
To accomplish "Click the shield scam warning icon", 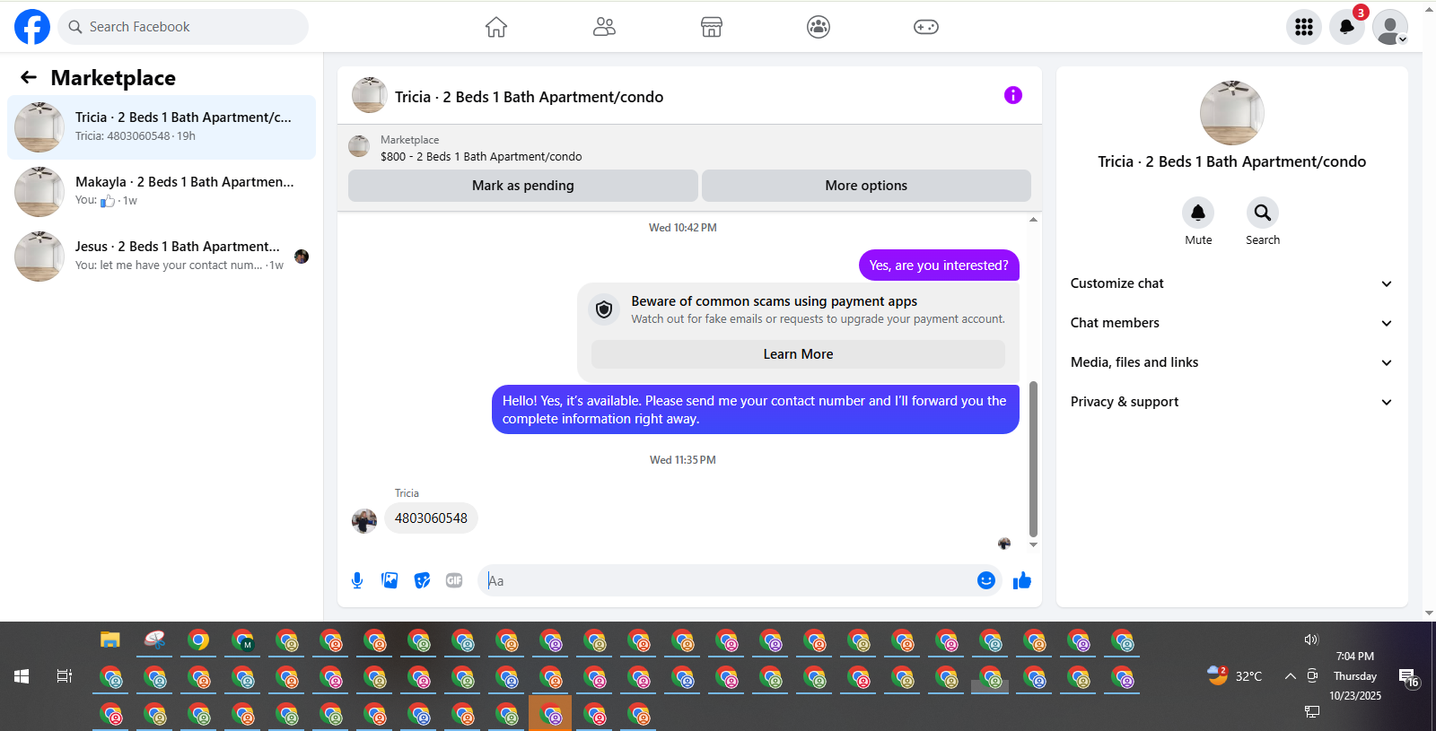I will point(604,309).
